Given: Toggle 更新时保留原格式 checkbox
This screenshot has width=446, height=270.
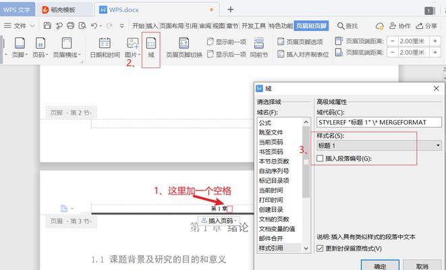Looking at the screenshot, I should (320, 248).
